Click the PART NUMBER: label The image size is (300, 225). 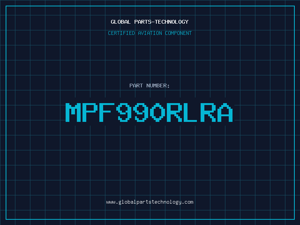(150, 85)
